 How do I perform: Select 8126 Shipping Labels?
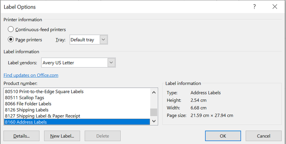pos(77,110)
